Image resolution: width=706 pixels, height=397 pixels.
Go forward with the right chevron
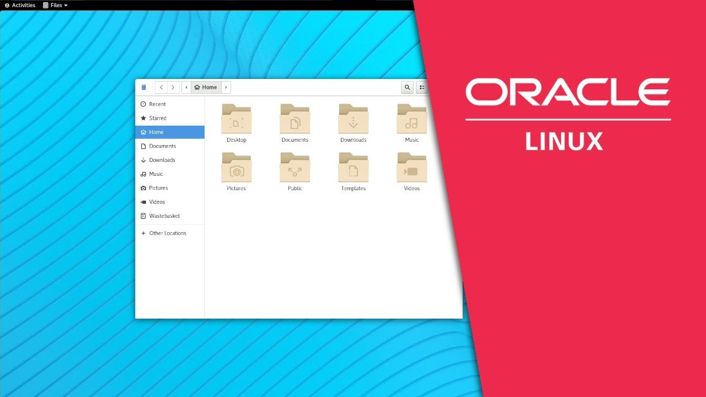pyautogui.click(x=173, y=87)
